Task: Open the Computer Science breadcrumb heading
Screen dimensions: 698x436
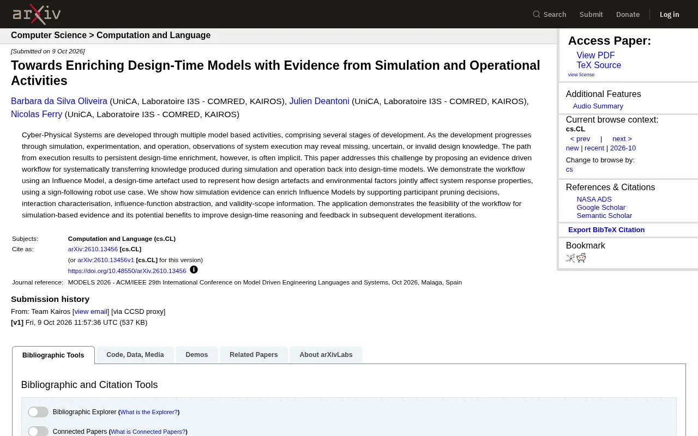Action: coord(49,35)
